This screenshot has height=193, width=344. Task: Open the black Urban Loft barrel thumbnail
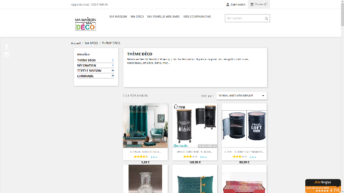click(x=244, y=125)
